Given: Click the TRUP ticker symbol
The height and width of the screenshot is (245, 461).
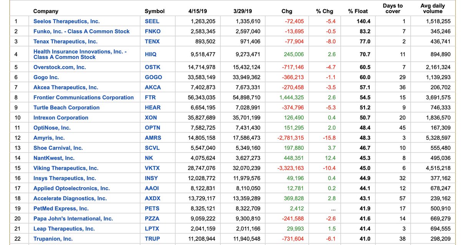Looking at the screenshot, I should (152, 239).
